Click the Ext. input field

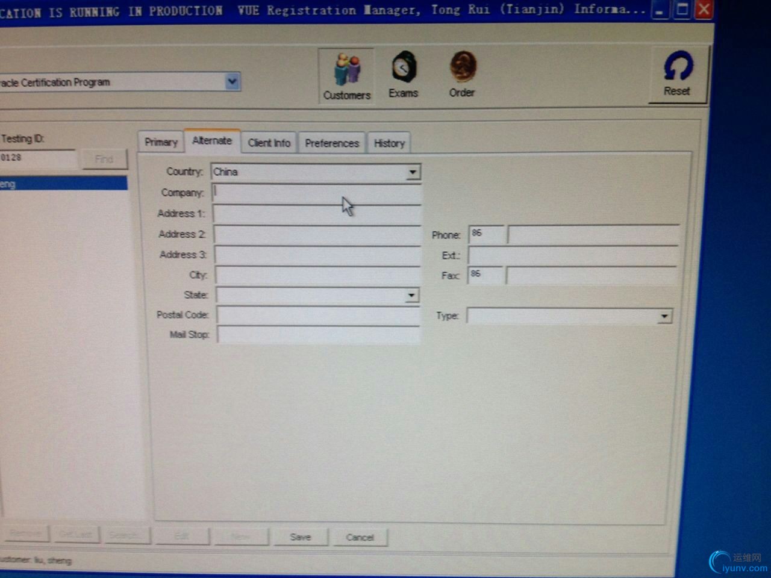click(574, 255)
